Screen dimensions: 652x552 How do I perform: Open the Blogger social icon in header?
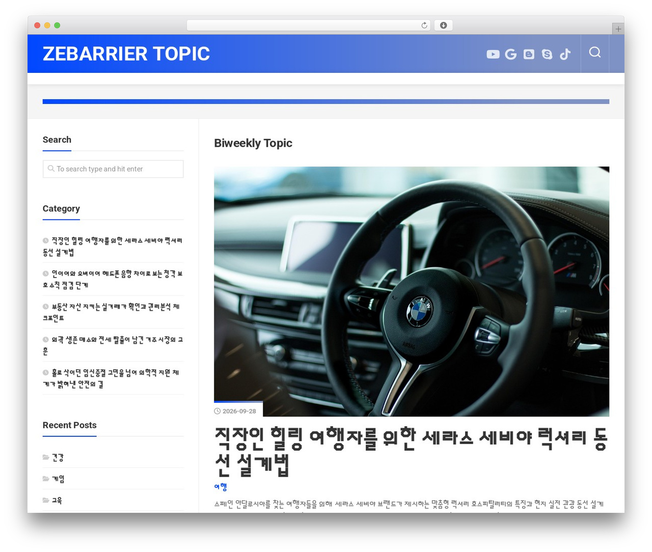pyautogui.click(x=529, y=54)
